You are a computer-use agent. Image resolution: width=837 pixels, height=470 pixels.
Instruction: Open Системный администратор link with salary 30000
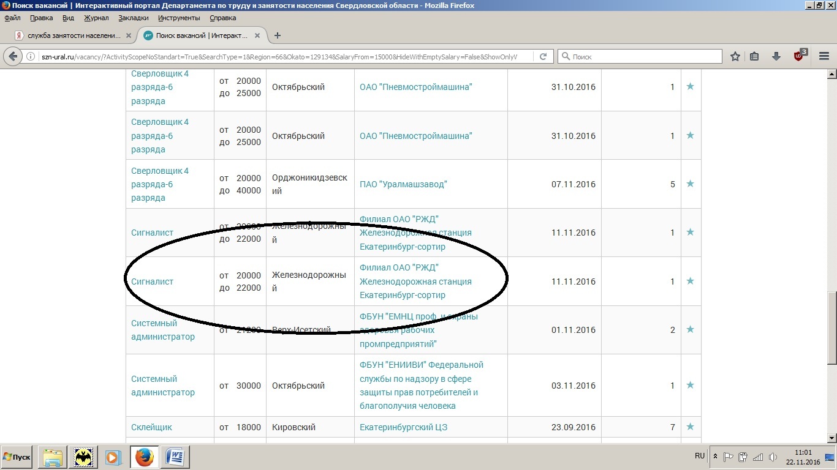pyautogui.click(x=163, y=386)
